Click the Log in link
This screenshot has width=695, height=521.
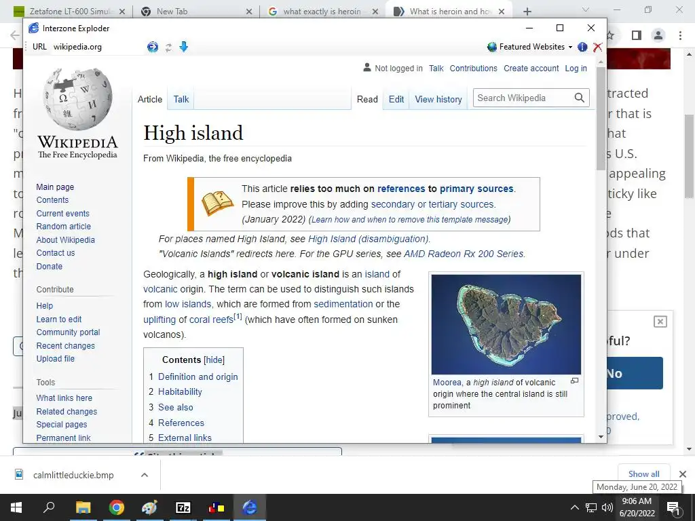[x=576, y=69]
